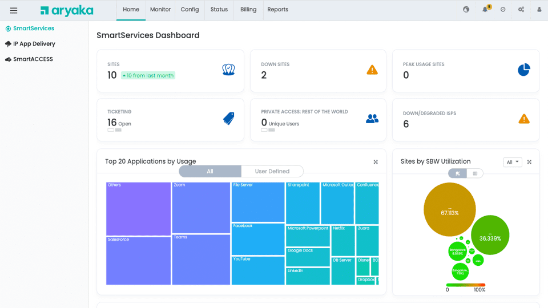This screenshot has width=548, height=308.
Task: Click the Sharepoint treemap tile
Action: 303,203
